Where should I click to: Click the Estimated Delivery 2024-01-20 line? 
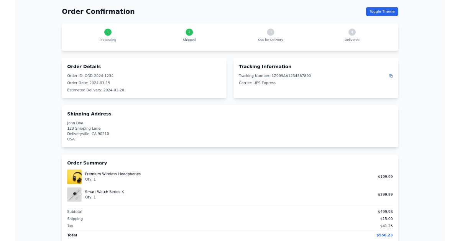[95, 90]
